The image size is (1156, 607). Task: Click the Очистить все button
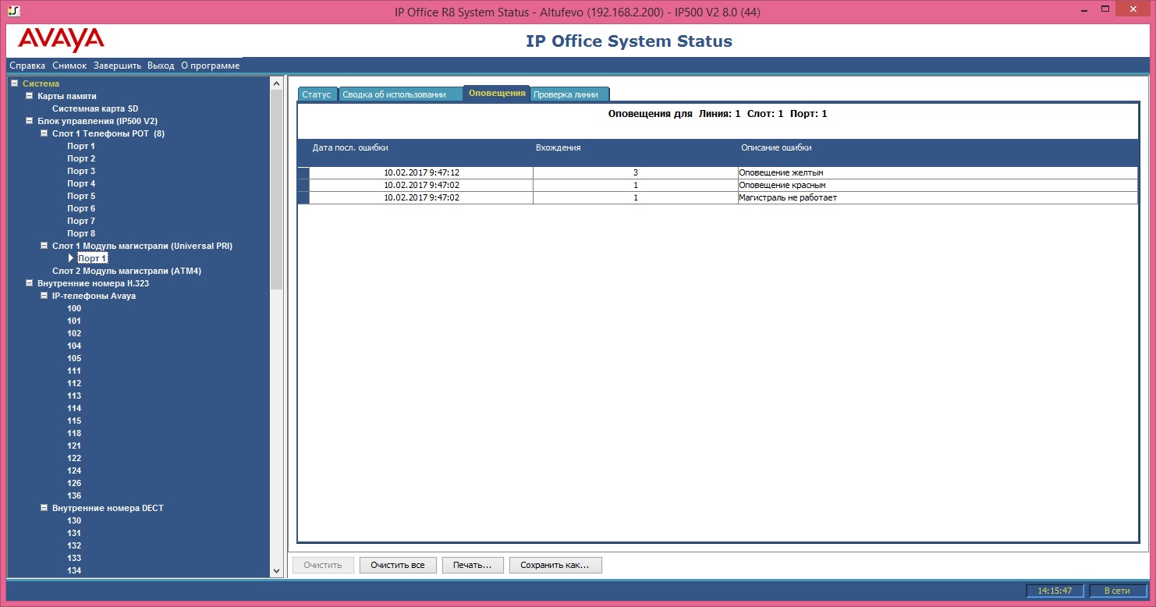[397, 565]
